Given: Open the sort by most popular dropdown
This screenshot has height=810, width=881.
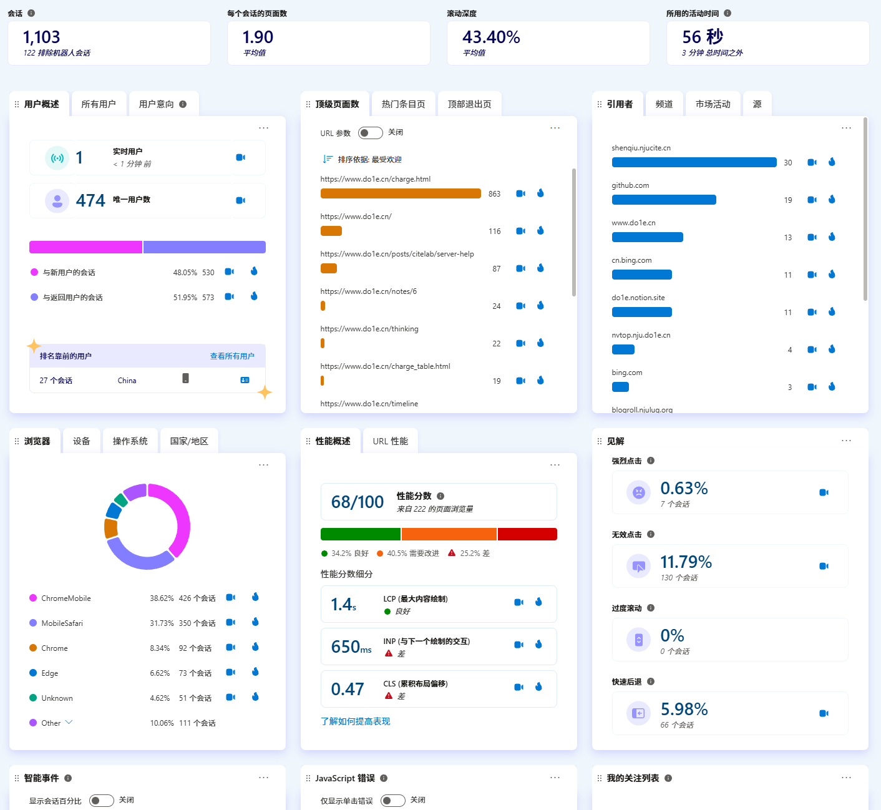Looking at the screenshot, I should (362, 159).
